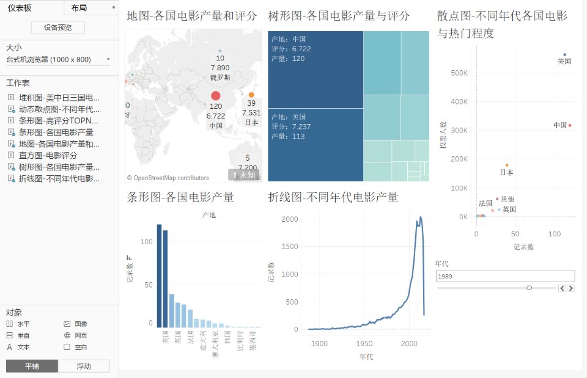Click the sort icon on the 记录数 axis
This screenshot has height=378, width=587.
[129, 258]
